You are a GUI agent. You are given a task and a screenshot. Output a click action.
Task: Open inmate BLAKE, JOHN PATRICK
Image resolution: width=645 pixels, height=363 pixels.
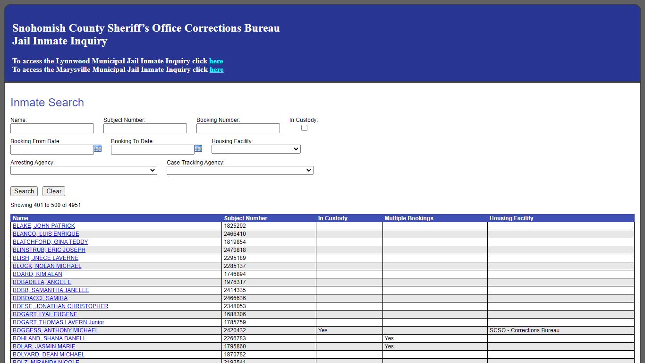click(x=44, y=226)
